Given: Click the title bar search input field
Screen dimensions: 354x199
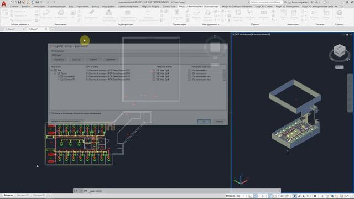Looking at the screenshot, I should click(266, 2).
